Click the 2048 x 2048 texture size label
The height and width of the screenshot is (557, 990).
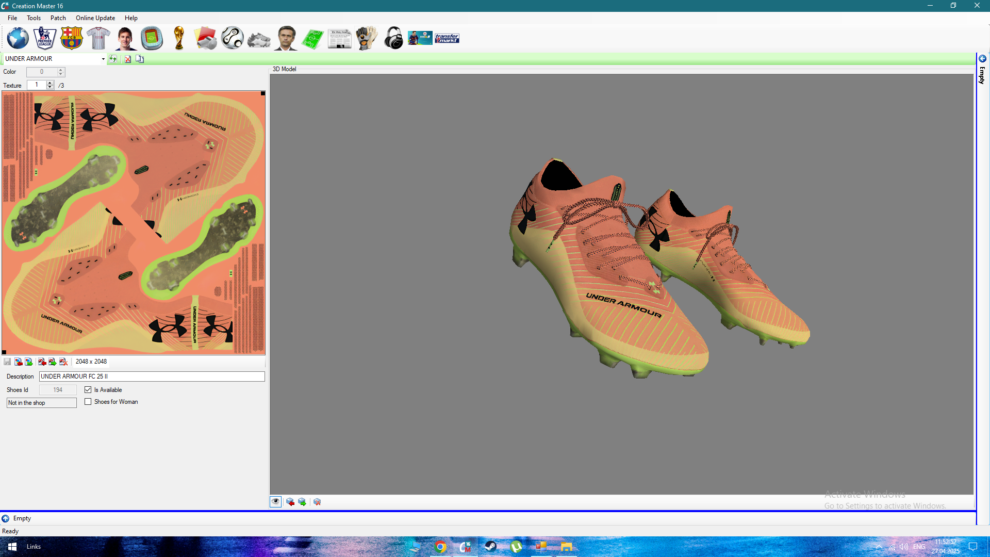pos(91,362)
